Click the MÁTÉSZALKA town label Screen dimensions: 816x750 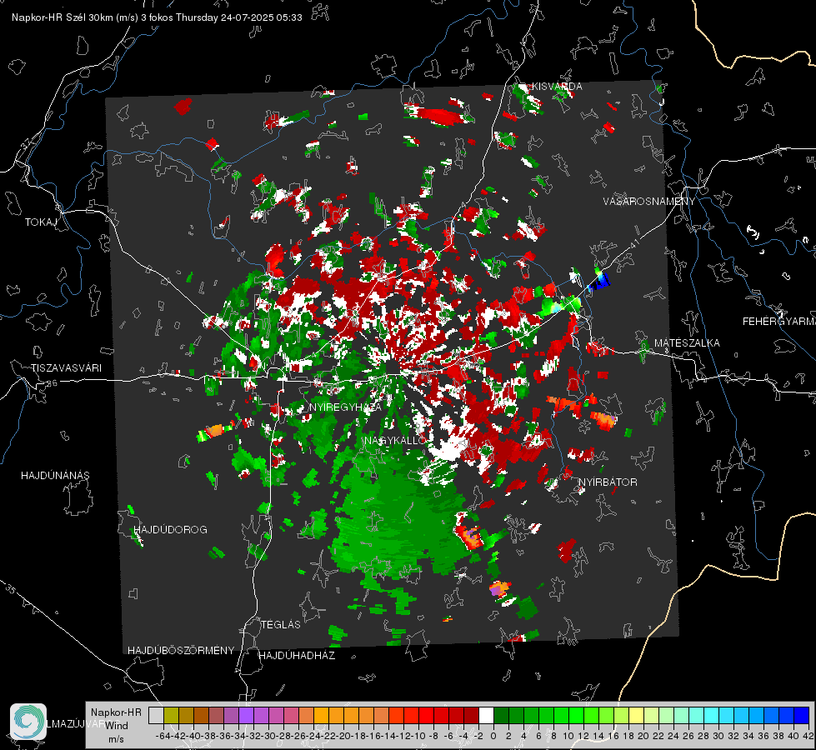687,343
